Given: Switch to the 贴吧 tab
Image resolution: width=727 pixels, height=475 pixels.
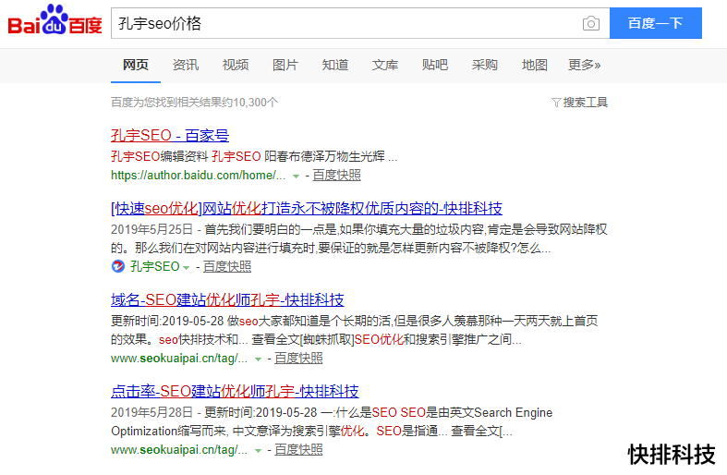Looking at the screenshot, I should click(x=435, y=65).
